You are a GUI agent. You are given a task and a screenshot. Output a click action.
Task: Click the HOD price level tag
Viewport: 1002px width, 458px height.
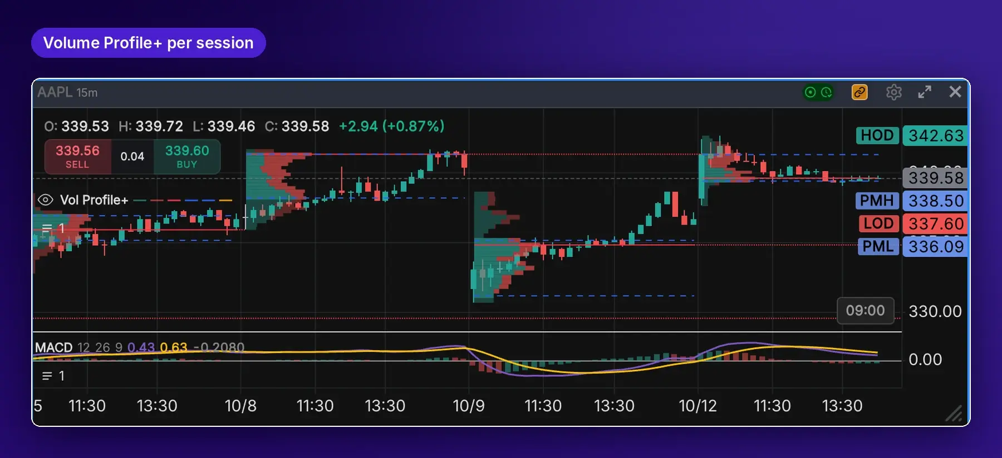coord(877,135)
